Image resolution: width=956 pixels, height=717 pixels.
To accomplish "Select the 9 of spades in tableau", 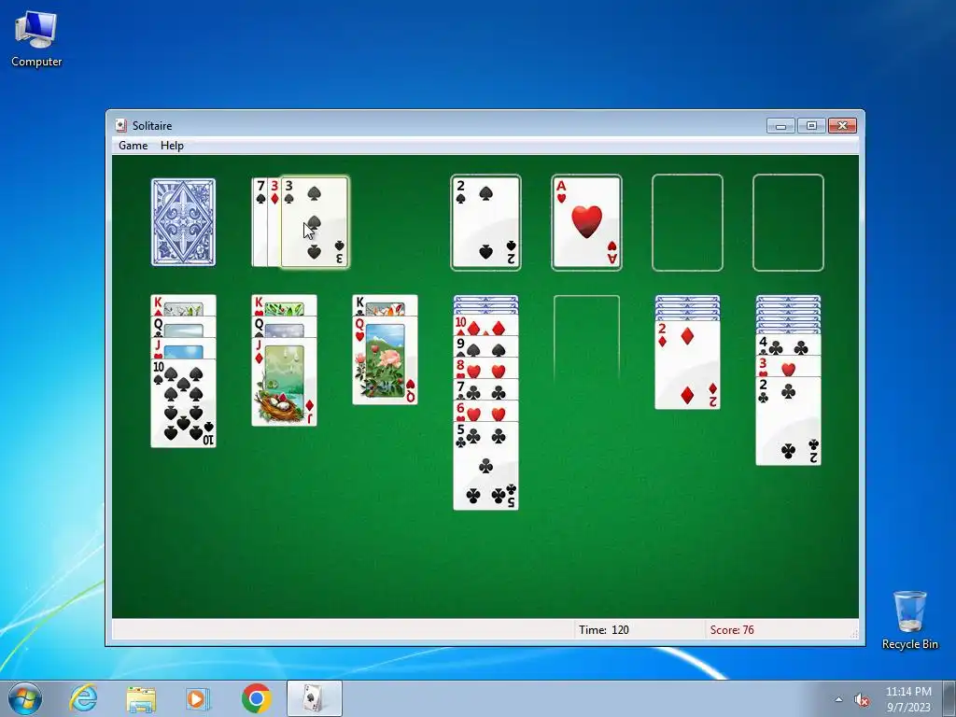I will pyautogui.click(x=485, y=347).
